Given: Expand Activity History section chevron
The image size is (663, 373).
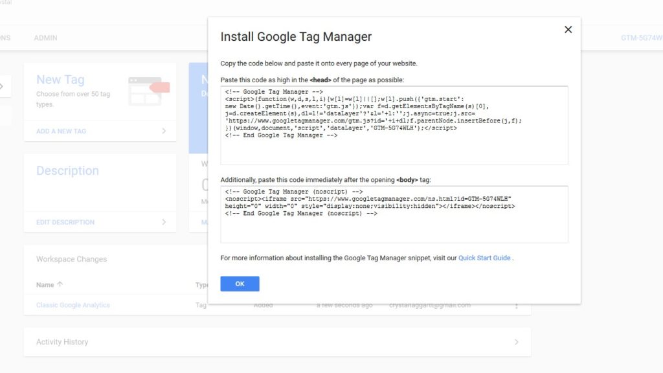Looking at the screenshot, I should 516,342.
